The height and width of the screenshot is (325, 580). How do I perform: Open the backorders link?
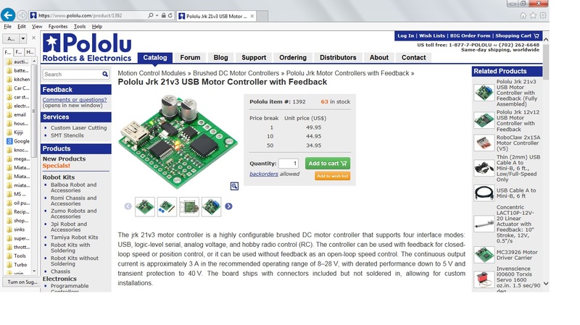pos(264,174)
